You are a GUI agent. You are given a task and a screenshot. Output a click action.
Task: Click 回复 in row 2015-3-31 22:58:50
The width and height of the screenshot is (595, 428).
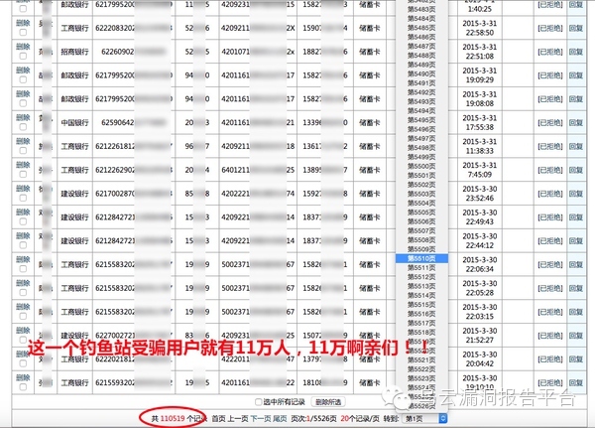(576, 28)
